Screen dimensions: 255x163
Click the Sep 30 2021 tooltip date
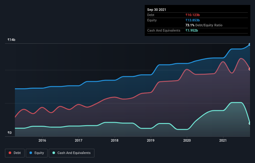click(x=157, y=10)
